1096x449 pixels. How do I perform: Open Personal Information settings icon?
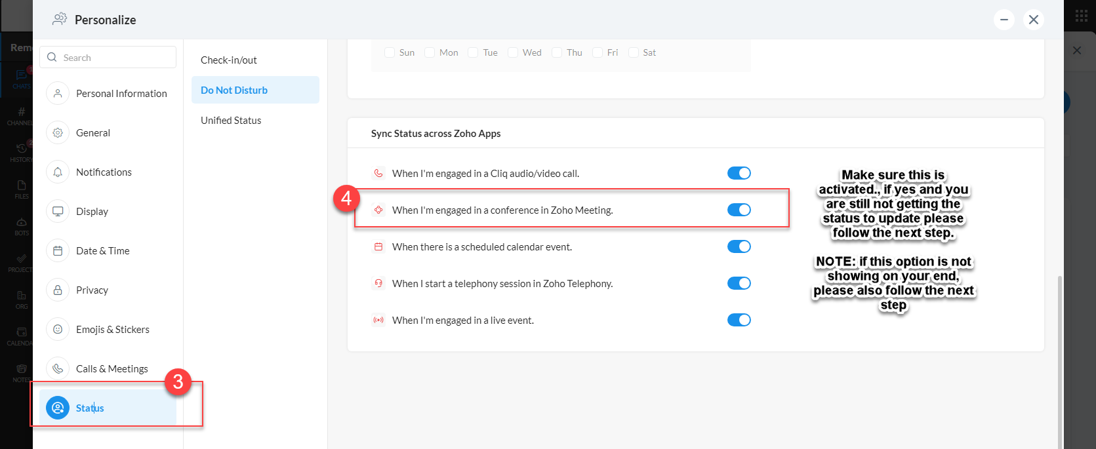[58, 94]
